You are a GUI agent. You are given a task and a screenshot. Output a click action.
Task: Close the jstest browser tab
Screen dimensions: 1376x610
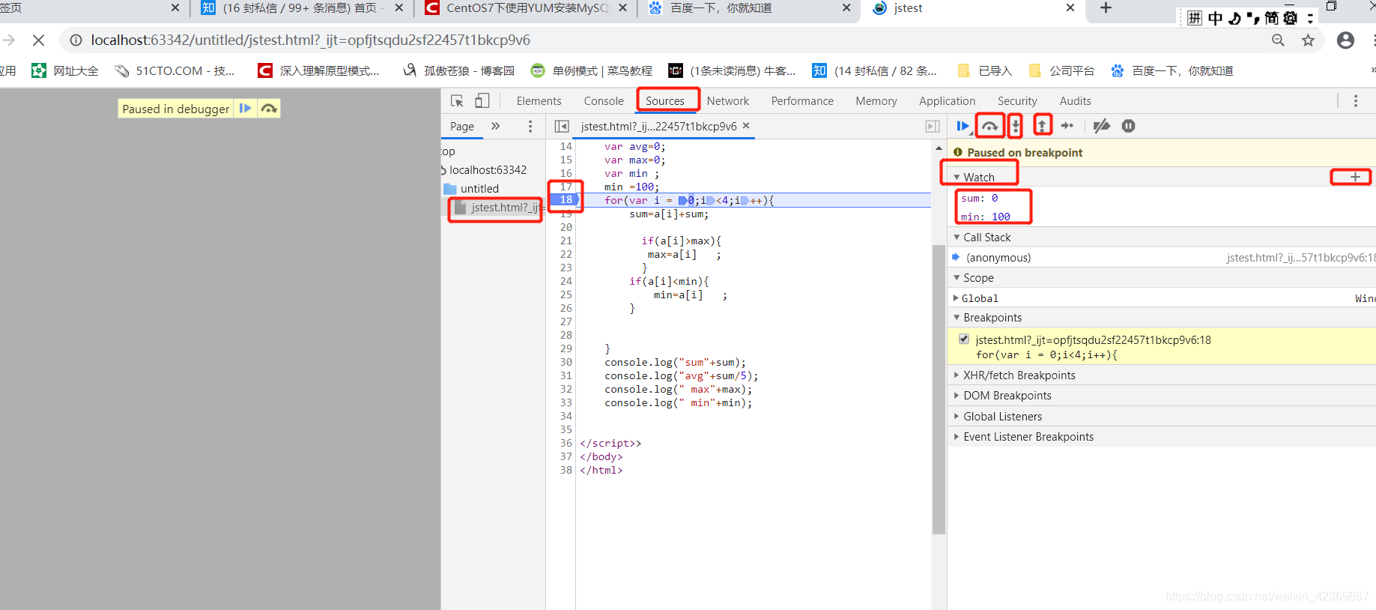(1070, 7)
